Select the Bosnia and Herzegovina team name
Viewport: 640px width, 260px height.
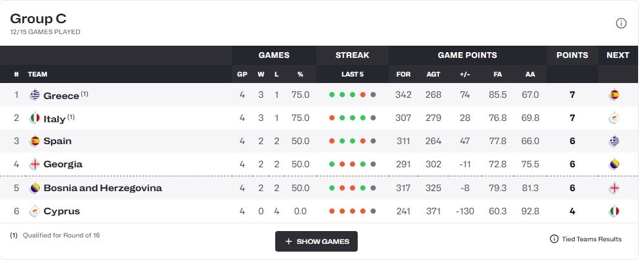tap(102, 188)
